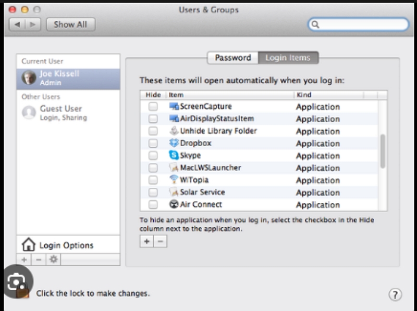Select the Air Connect item name
The image size is (417, 311).
pos(201,204)
